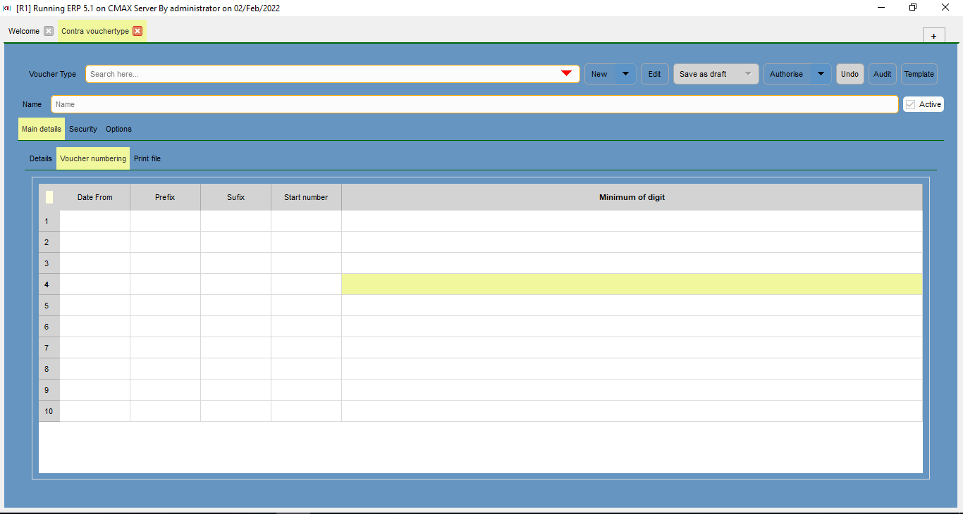Focus the Name input field
This screenshot has width=963, height=514.
click(474, 104)
